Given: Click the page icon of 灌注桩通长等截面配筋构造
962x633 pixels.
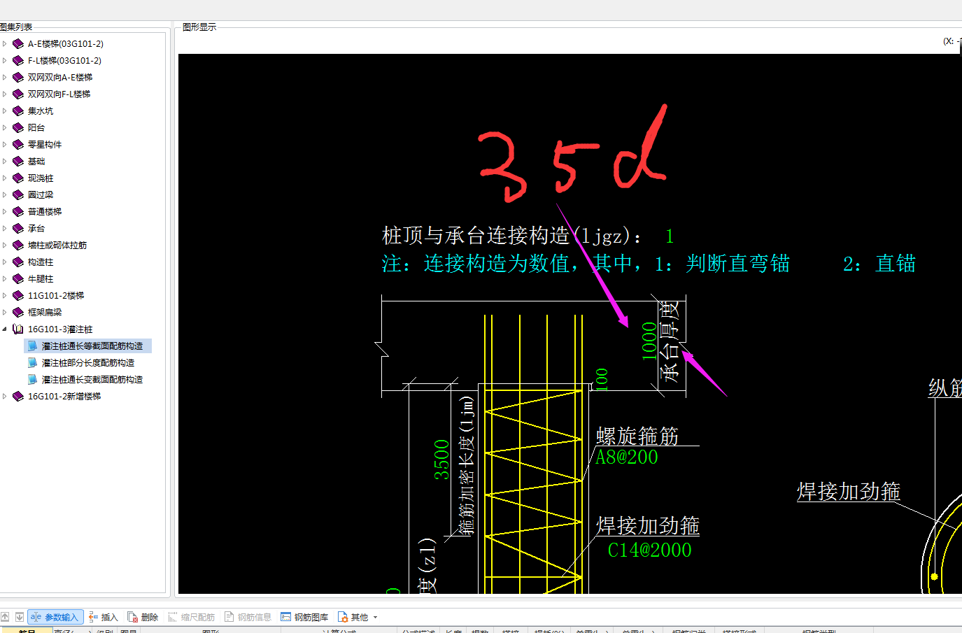Looking at the screenshot, I should tap(32, 346).
